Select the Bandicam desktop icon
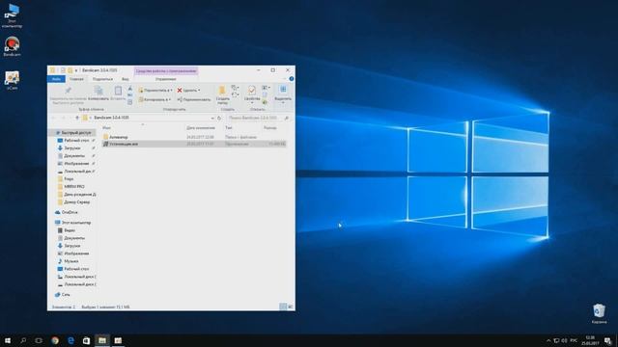618x347 pixels. pyautogui.click(x=12, y=47)
